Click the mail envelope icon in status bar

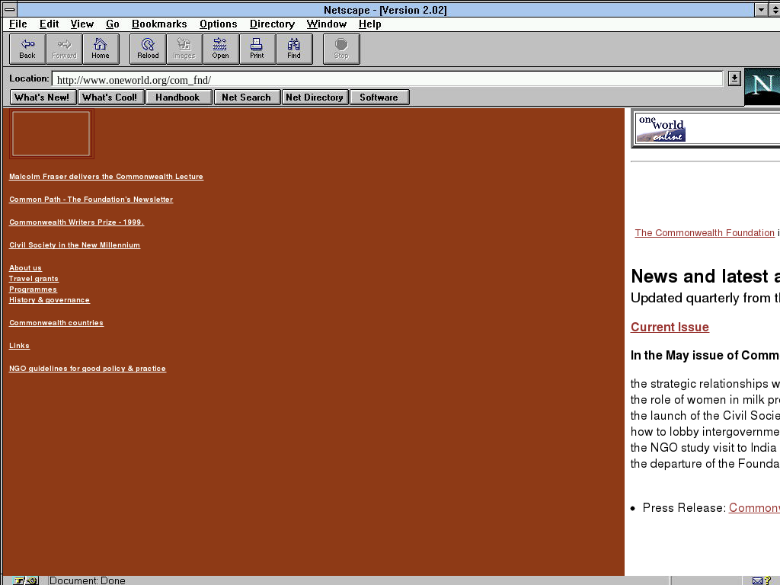coord(757,580)
